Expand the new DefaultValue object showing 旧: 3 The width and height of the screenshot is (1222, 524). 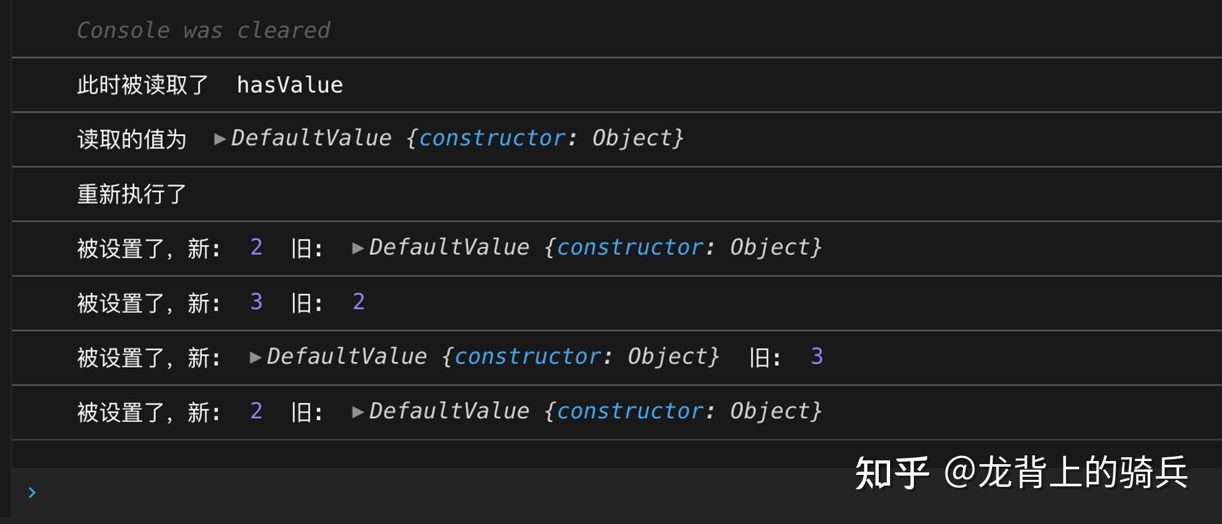[x=254, y=356]
